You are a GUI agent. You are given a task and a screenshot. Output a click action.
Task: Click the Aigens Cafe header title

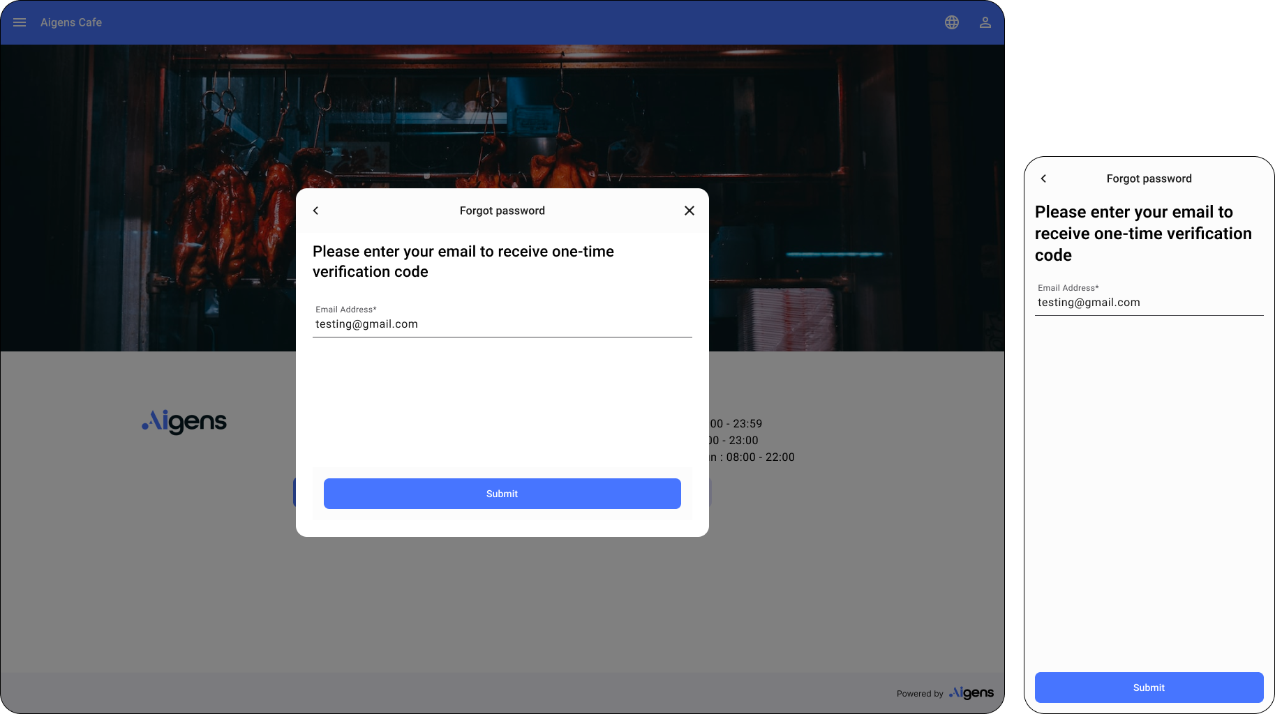(70, 22)
